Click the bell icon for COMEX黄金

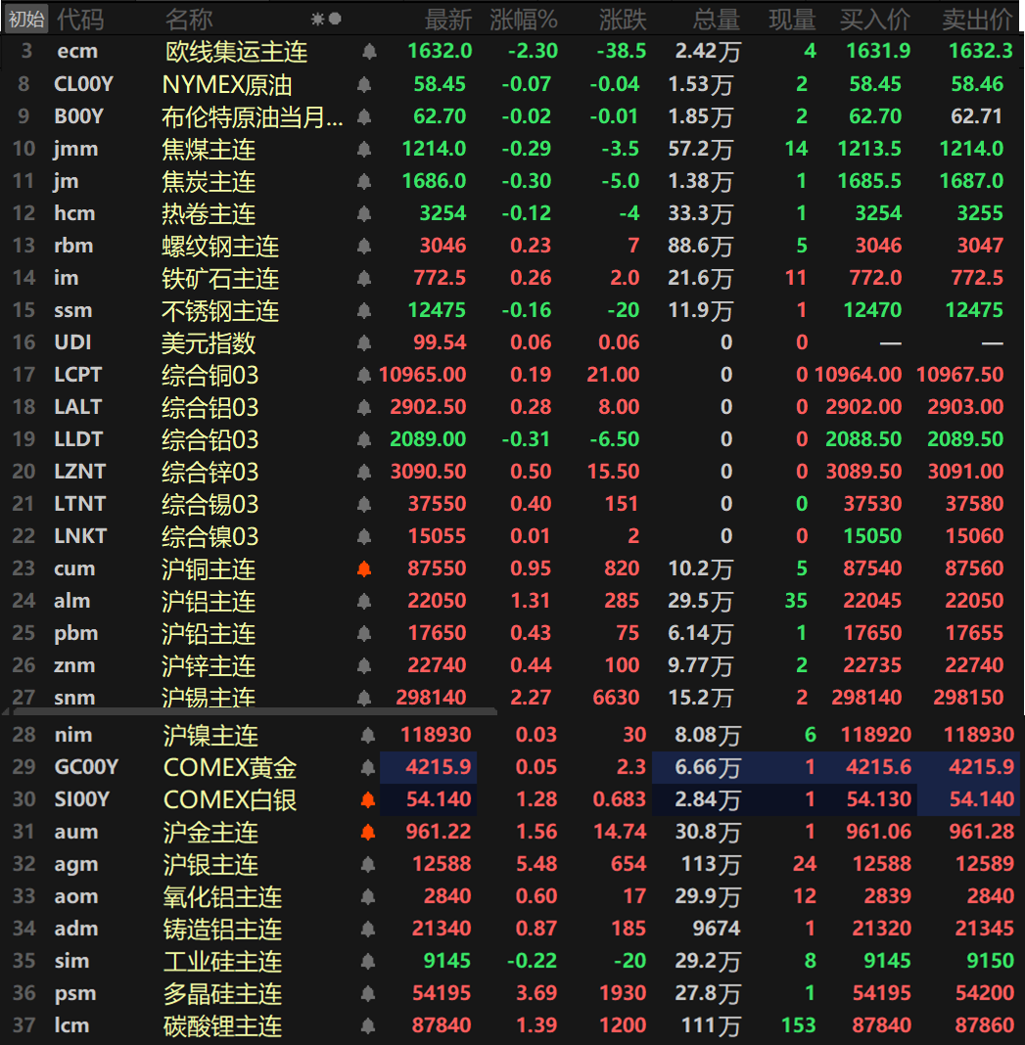pos(368,768)
